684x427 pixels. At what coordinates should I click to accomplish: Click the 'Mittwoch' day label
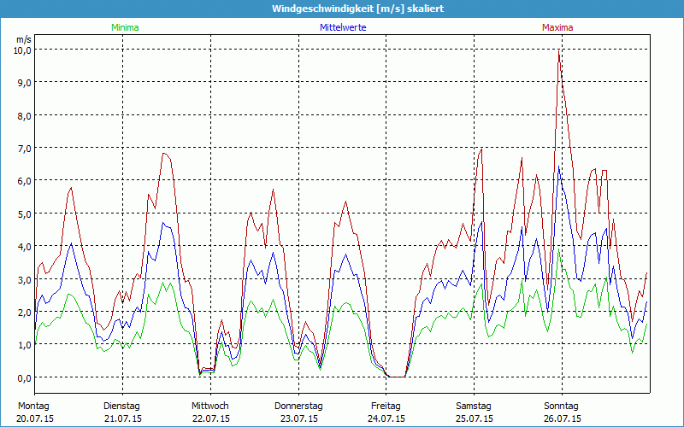210,407
